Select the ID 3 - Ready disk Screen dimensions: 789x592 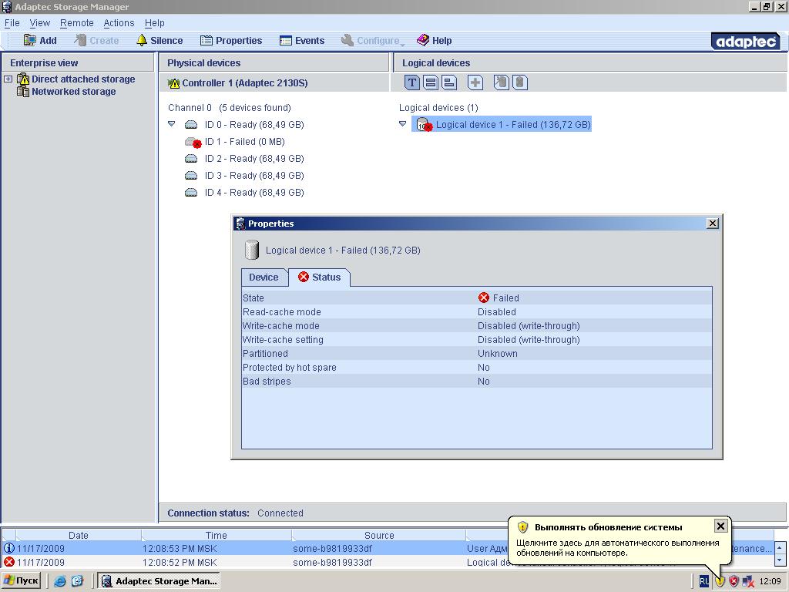(253, 176)
